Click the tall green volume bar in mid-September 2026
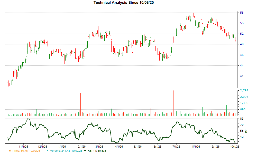Viewport: 257px width, 154px height. (226, 110)
